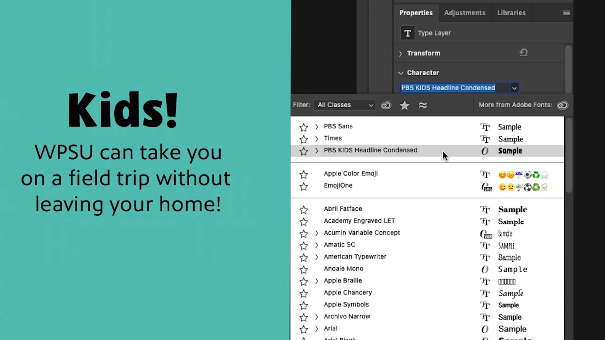This screenshot has width=605, height=340.
Task: Star PBS KIDS Headline Condensed as favorite
Action: click(304, 151)
